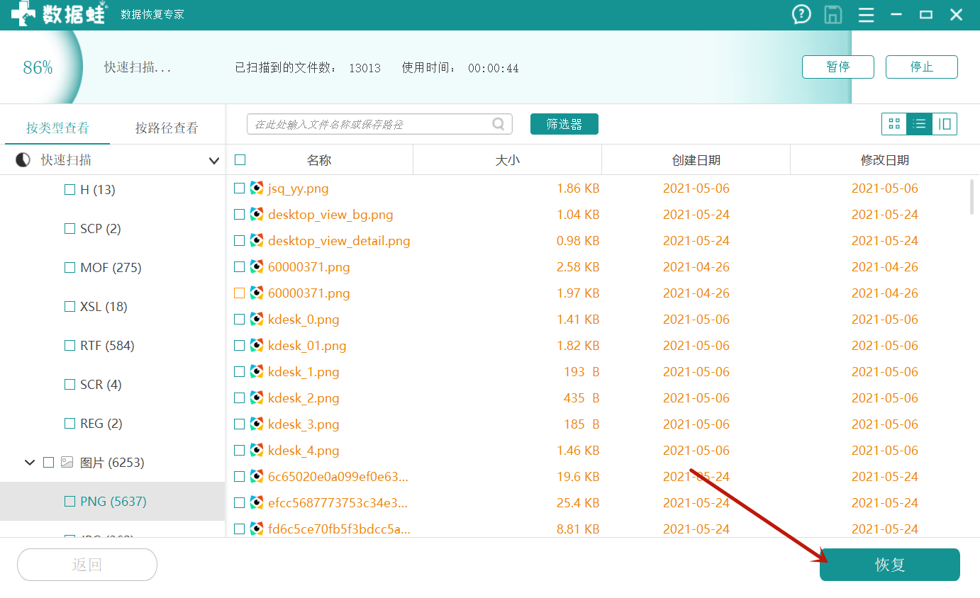
Task: Click the file icon of kdesk_0.png
Action: coord(257,320)
